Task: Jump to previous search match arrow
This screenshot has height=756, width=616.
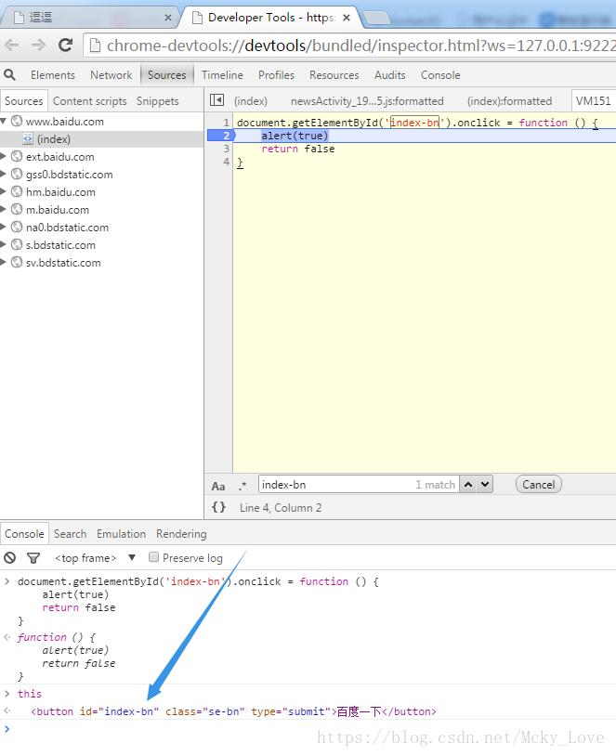Action: (468, 485)
